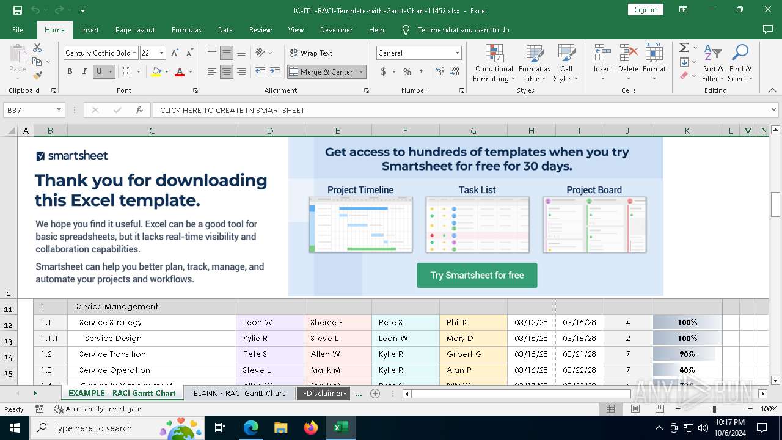Apply the red font color
Screen dimensions: 782x440
click(x=180, y=71)
